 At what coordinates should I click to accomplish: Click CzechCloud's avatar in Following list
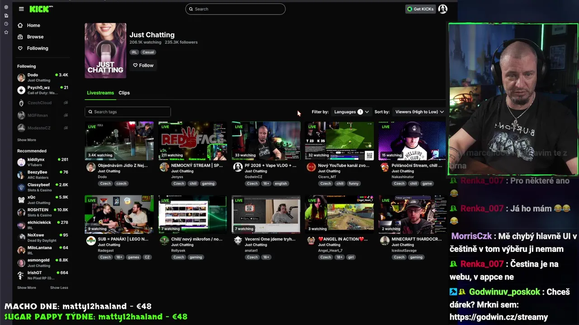tap(21, 103)
